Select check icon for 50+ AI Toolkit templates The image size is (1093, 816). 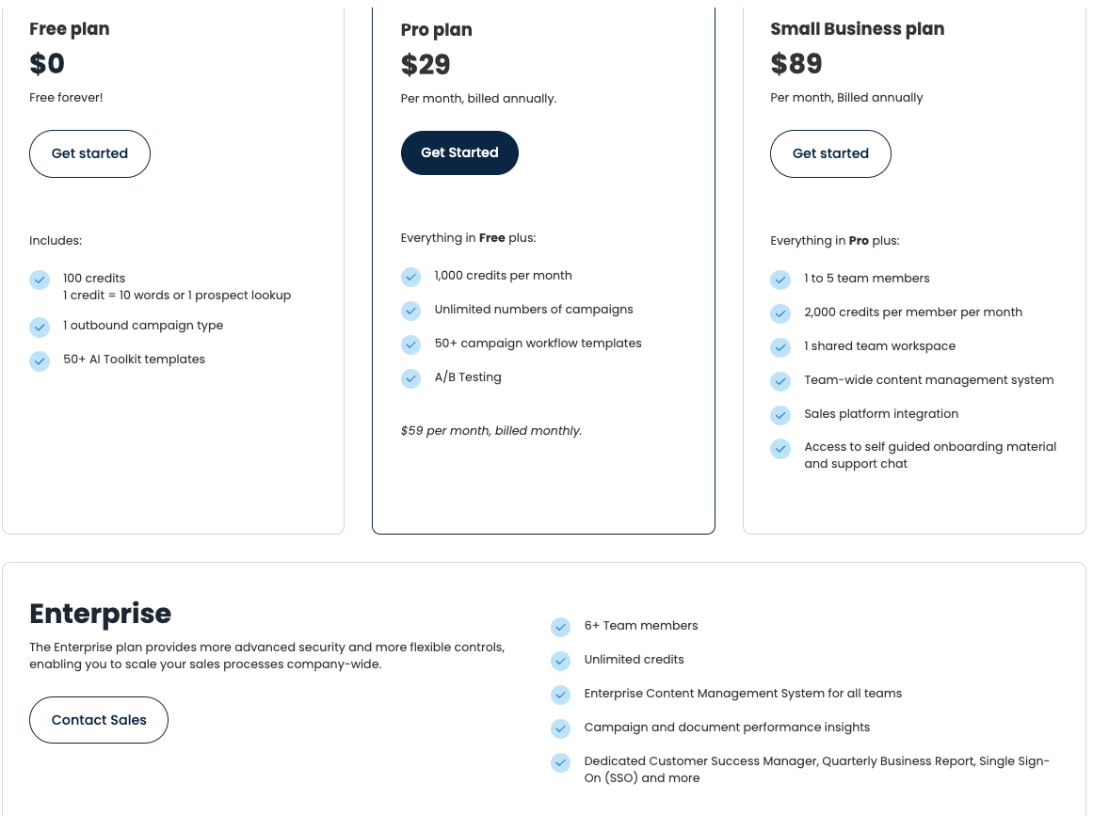click(40, 360)
